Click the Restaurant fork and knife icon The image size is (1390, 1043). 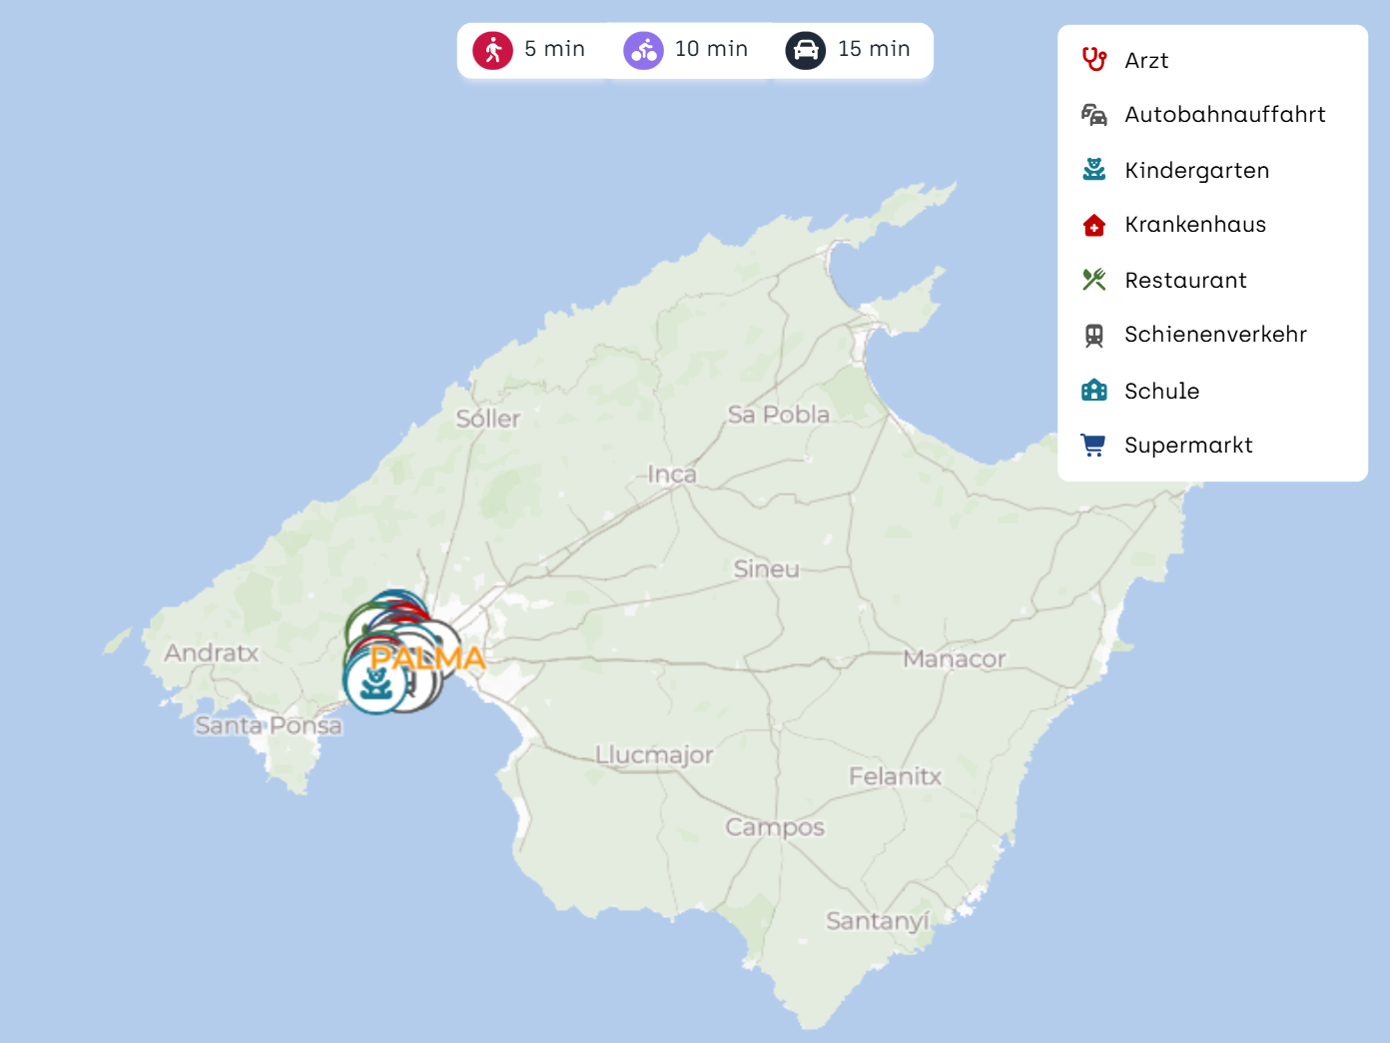coord(1094,280)
